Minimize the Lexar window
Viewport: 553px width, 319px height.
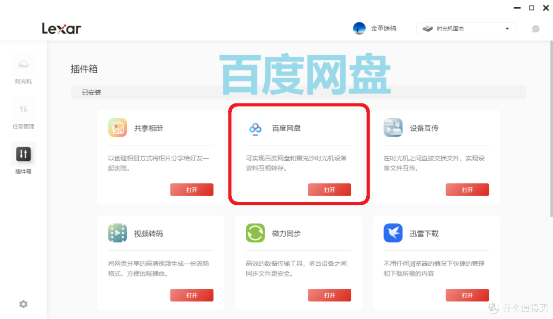tap(517, 8)
